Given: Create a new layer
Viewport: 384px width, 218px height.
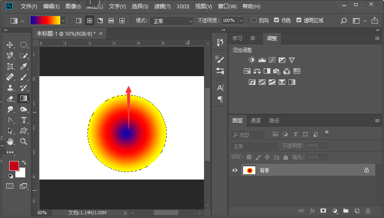Looking at the screenshot, I should (x=357, y=211).
